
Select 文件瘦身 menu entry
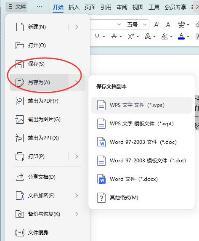tap(48, 233)
